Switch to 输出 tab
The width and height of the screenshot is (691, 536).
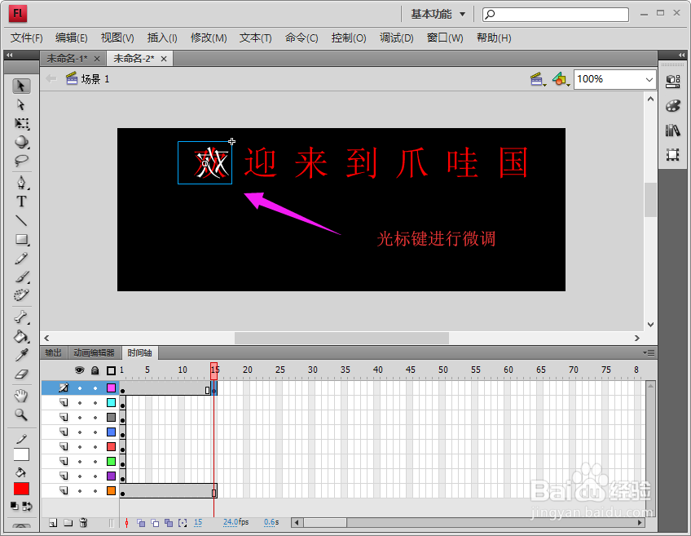(x=53, y=352)
